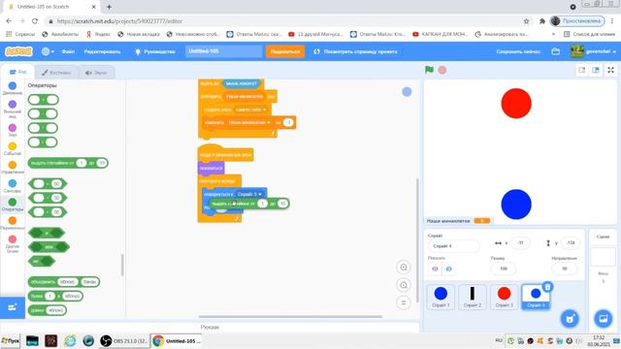Select the Операторы blocks category
This screenshot has width=621, height=349.
tap(13, 205)
